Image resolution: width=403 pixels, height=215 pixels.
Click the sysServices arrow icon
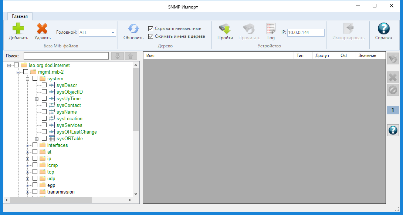click(52, 125)
